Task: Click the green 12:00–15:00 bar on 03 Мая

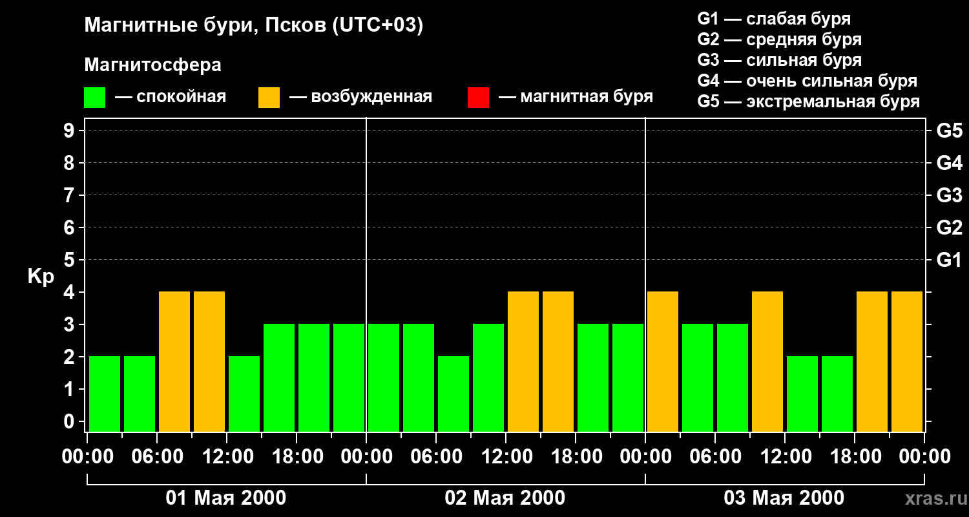Action: (802, 394)
